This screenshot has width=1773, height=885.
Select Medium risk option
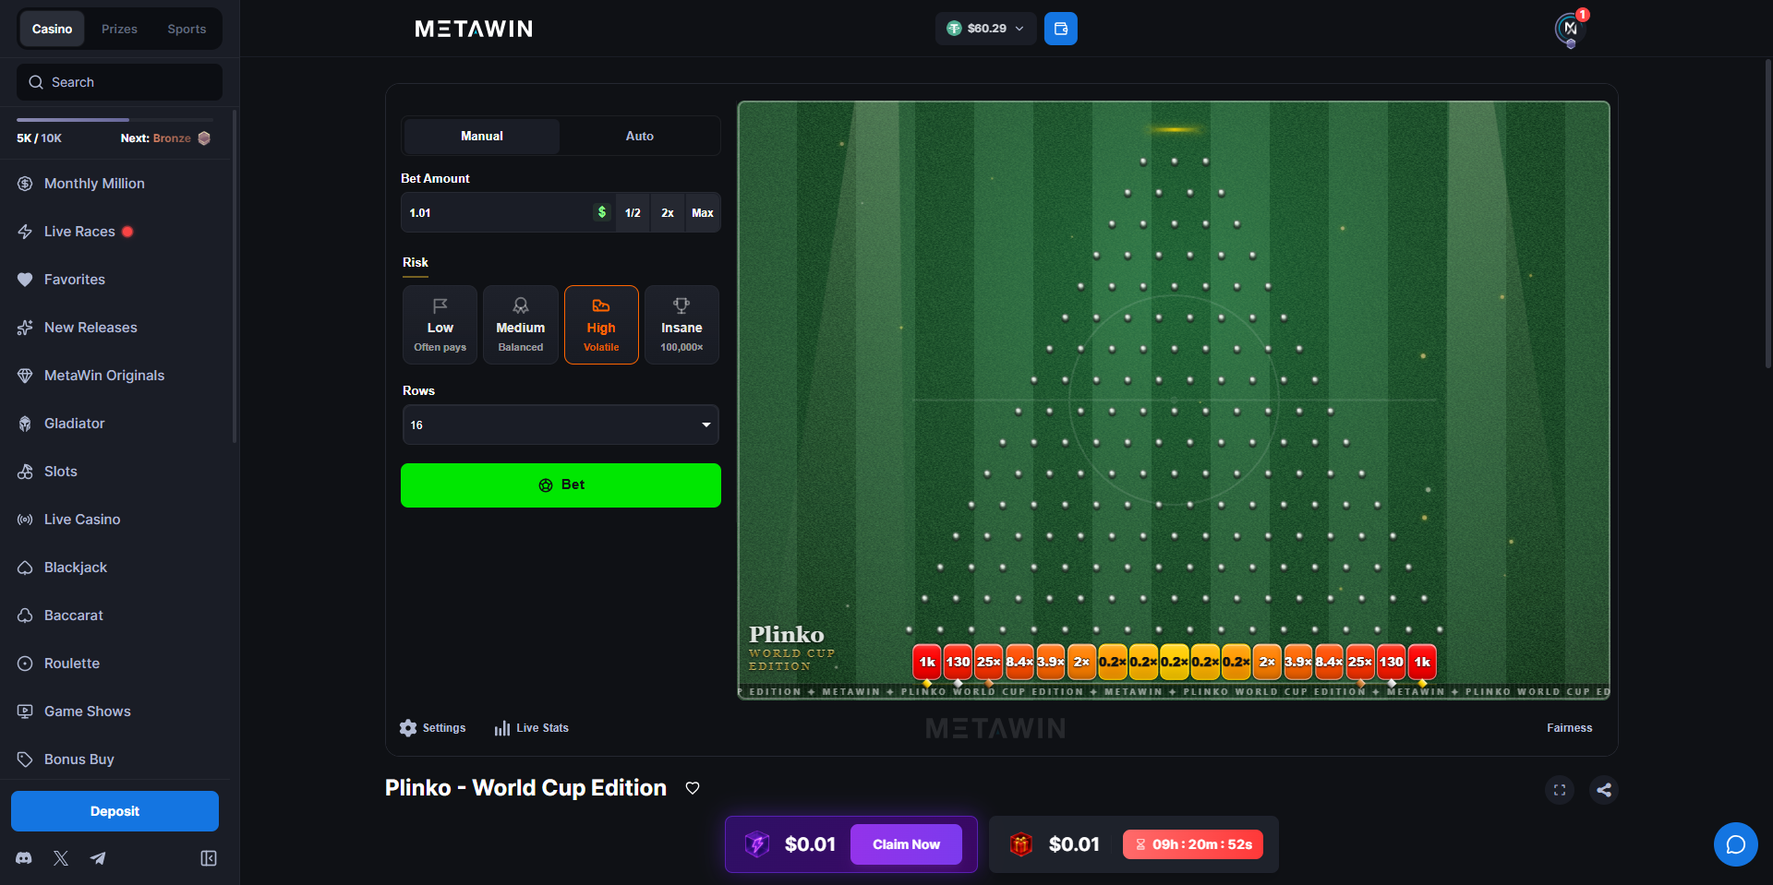521,325
